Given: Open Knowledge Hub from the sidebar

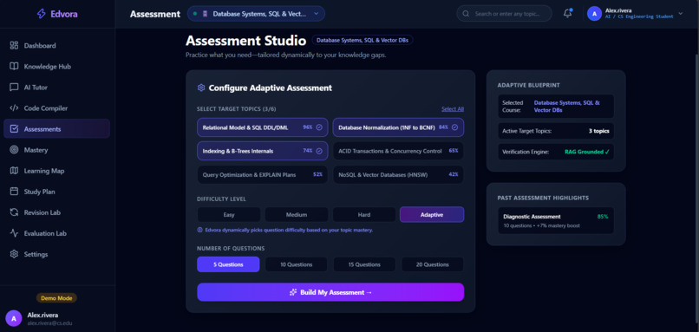Looking at the screenshot, I should click(x=56, y=67).
